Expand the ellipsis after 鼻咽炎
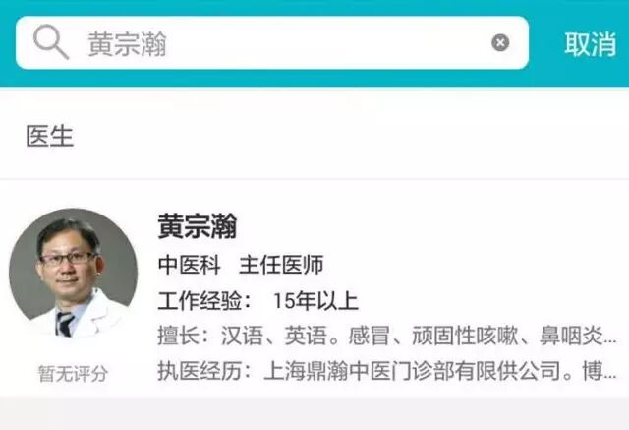Viewport: 629px width, 430px height. [x=609, y=339]
